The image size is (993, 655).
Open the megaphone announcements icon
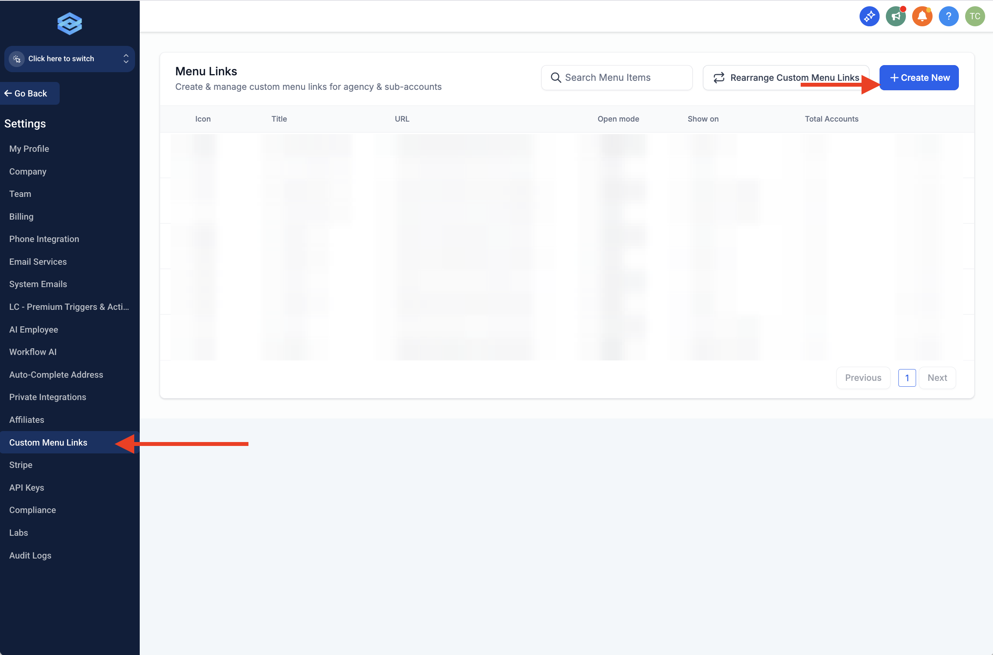tap(896, 16)
